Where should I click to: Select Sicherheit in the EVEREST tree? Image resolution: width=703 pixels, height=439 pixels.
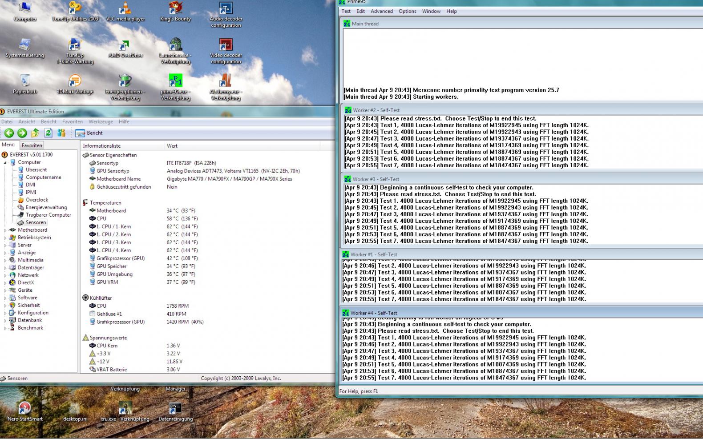(28, 305)
